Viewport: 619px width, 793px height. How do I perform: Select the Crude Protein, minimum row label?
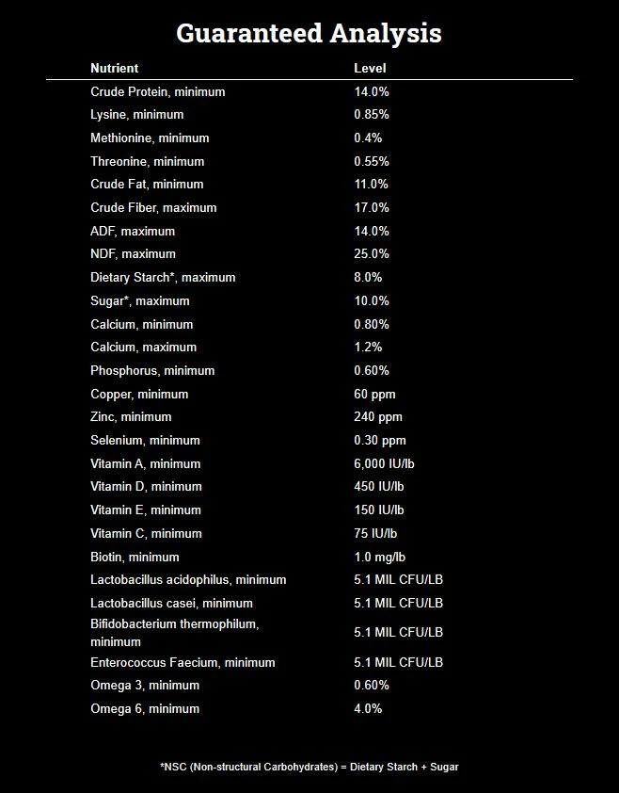click(x=158, y=91)
